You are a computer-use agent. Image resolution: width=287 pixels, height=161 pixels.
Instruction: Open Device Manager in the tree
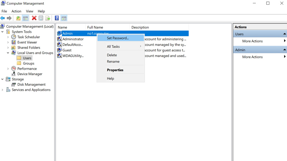[x=30, y=74]
